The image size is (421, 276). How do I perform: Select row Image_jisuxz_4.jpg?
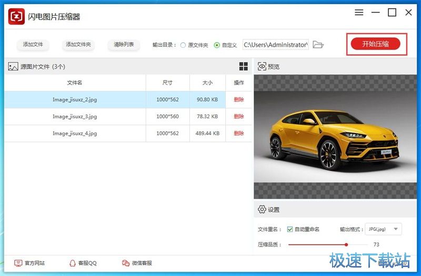click(x=128, y=134)
